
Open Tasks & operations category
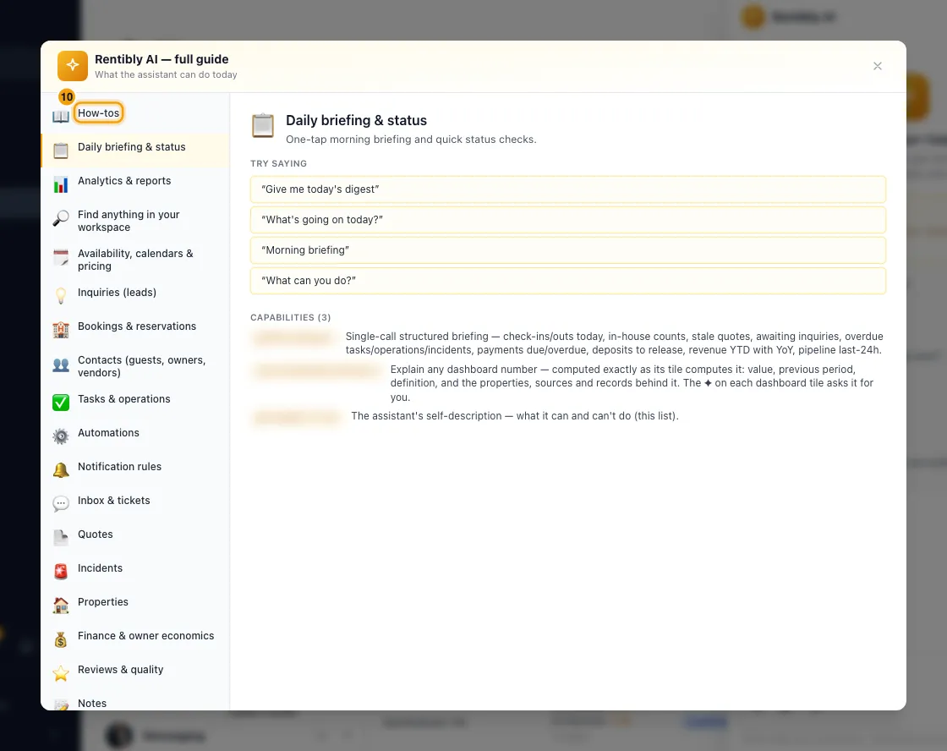point(135,402)
